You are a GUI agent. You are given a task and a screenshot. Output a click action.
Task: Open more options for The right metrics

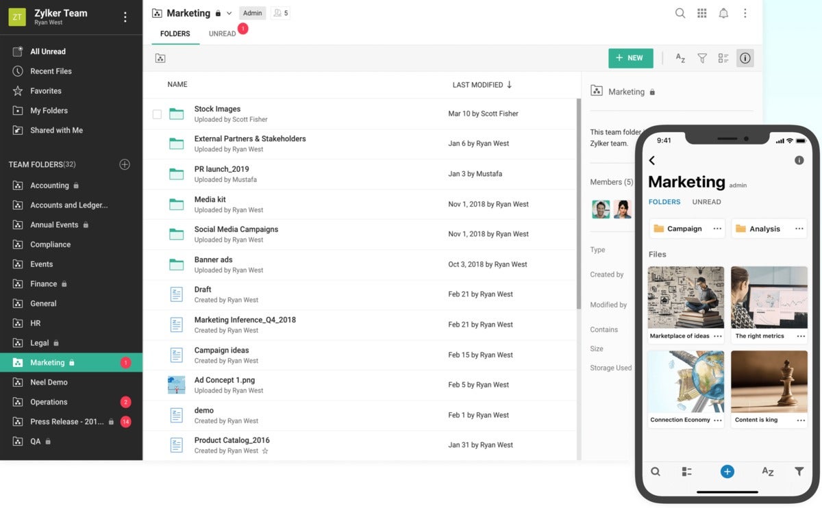coord(801,336)
